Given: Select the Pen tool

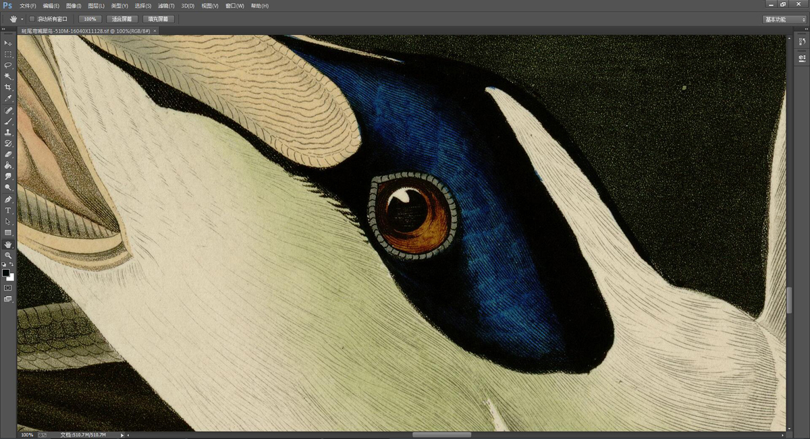Looking at the screenshot, I should [8, 200].
